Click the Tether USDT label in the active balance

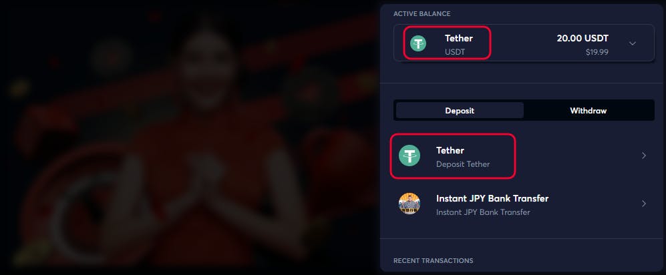459,45
